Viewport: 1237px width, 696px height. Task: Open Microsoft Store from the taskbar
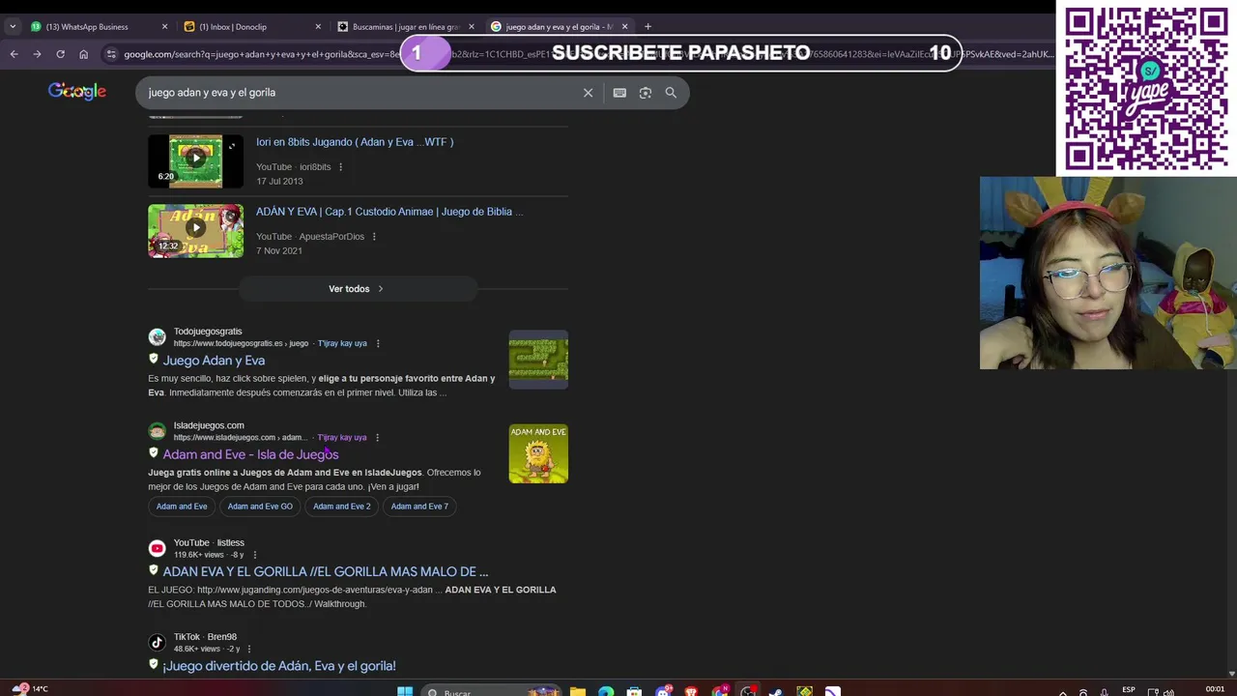point(634,691)
